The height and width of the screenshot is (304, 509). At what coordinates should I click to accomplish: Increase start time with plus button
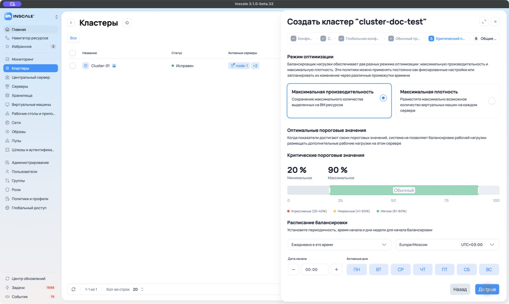pyautogui.click(x=336, y=270)
